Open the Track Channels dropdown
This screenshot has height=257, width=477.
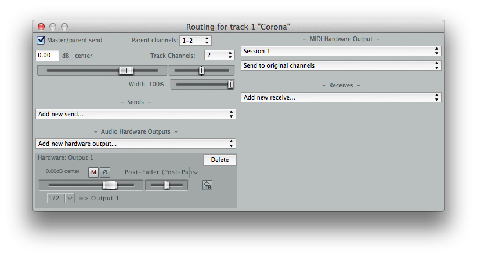219,55
